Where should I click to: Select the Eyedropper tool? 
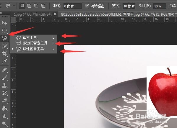click(x=4, y=61)
